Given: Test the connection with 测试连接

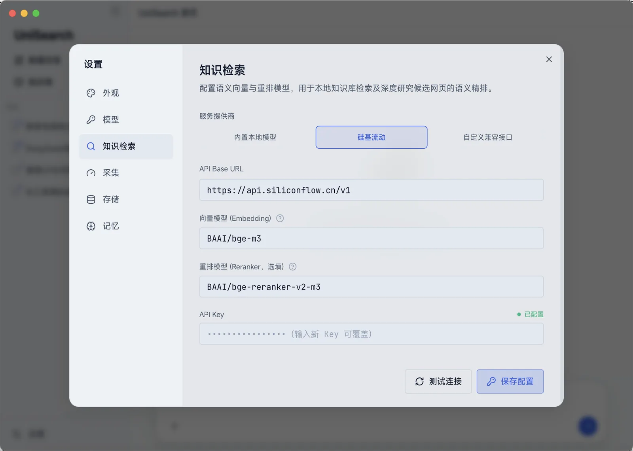Looking at the screenshot, I should point(438,381).
